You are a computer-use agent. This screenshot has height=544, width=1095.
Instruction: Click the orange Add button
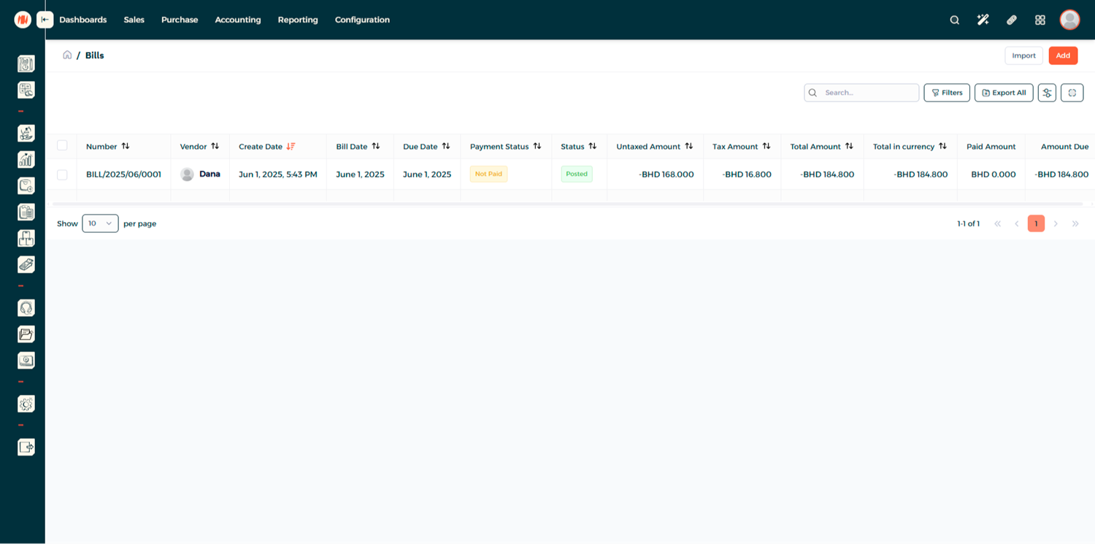[1063, 55]
